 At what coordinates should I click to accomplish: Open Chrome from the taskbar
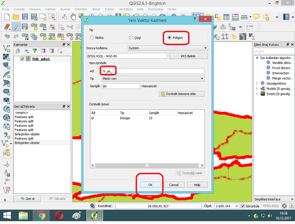41,216
